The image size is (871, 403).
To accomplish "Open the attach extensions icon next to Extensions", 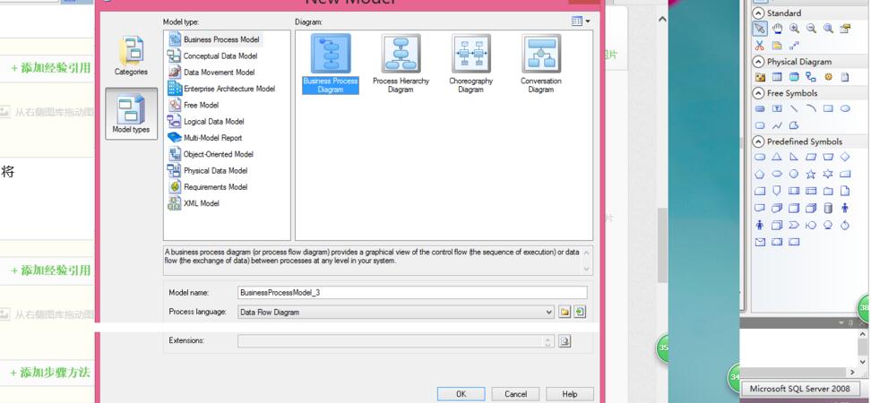I will 565,341.
